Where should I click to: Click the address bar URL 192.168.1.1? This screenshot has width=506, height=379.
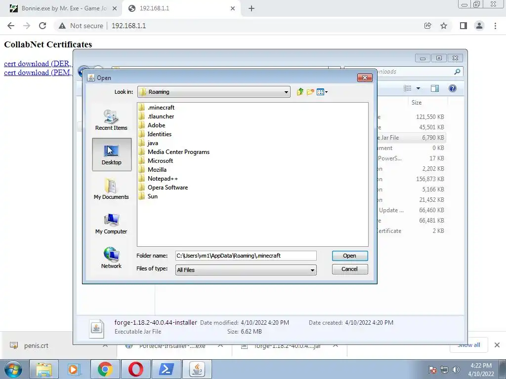(x=129, y=26)
